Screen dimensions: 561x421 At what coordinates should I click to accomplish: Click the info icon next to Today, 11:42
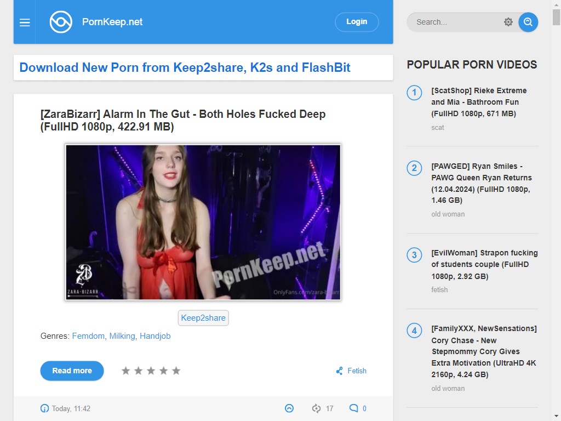coord(44,408)
